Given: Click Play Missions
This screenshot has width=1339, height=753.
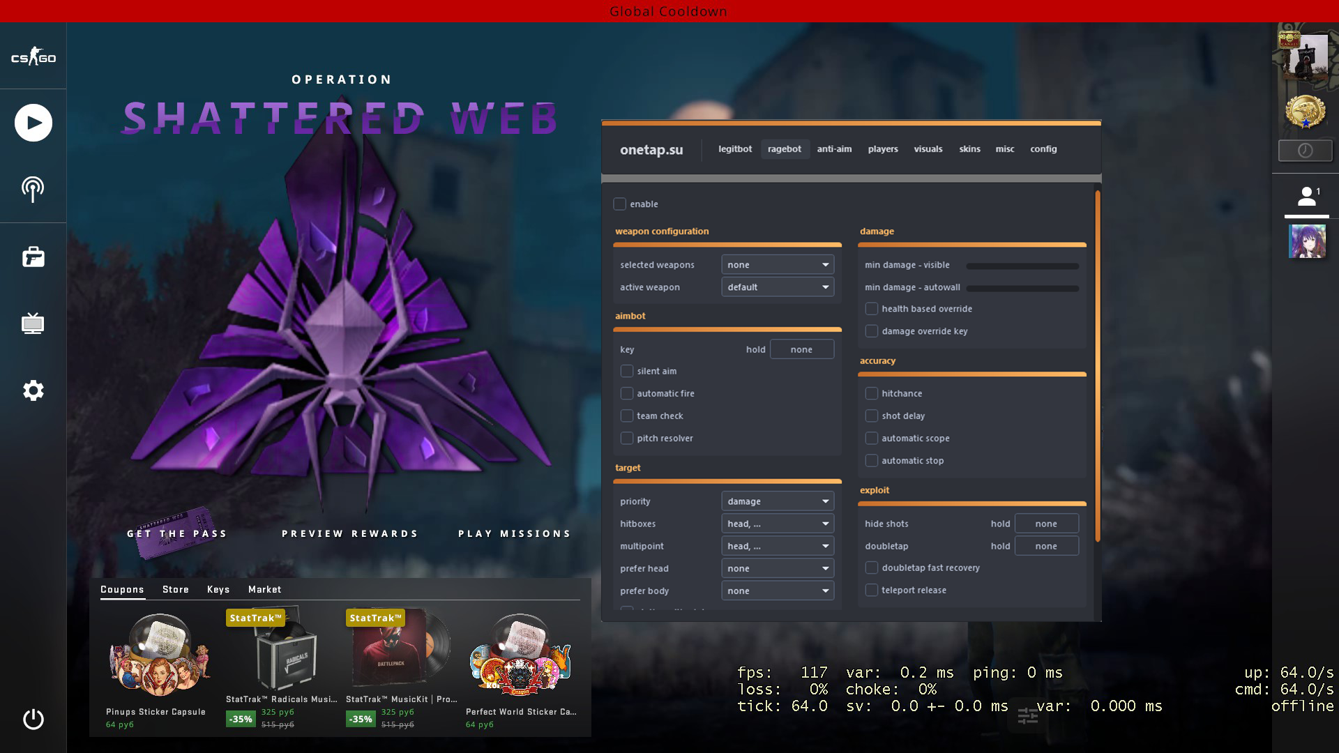Looking at the screenshot, I should click(x=515, y=533).
